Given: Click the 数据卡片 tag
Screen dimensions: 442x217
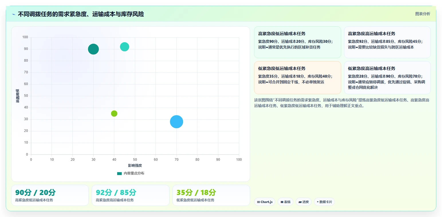Looking at the screenshot, I should [x=324, y=202].
